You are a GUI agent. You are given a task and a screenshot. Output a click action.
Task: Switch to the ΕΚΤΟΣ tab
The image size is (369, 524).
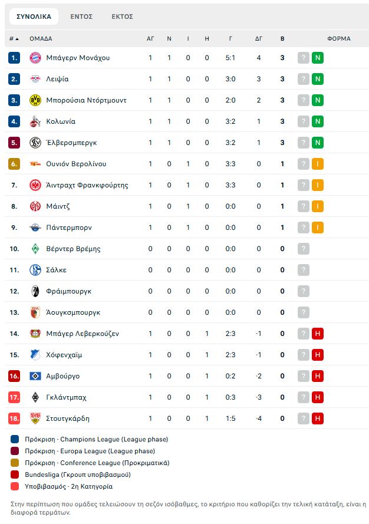point(123,17)
